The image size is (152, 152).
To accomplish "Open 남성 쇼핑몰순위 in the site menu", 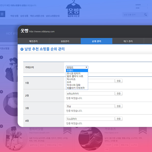I will point(53,16).
